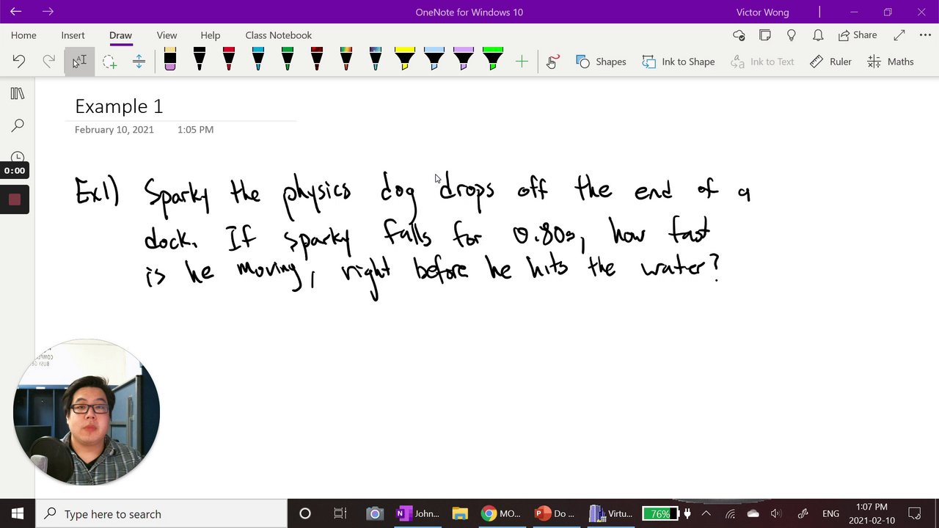Open the Shapes gallery

pos(601,62)
